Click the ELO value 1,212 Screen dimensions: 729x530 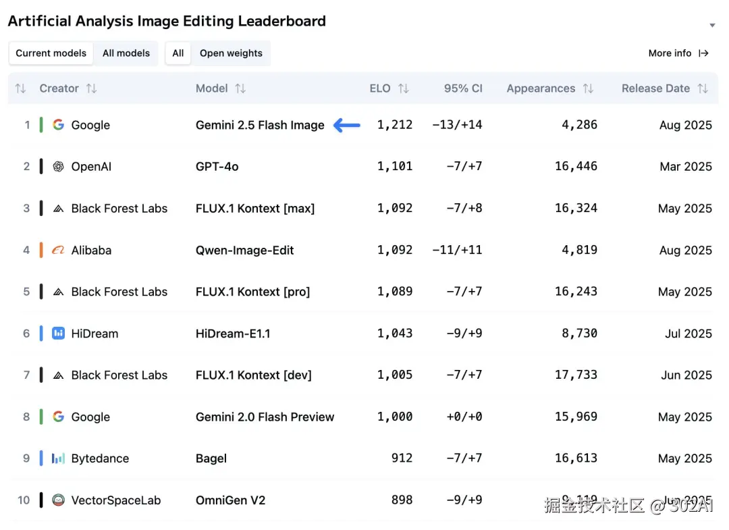click(395, 125)
